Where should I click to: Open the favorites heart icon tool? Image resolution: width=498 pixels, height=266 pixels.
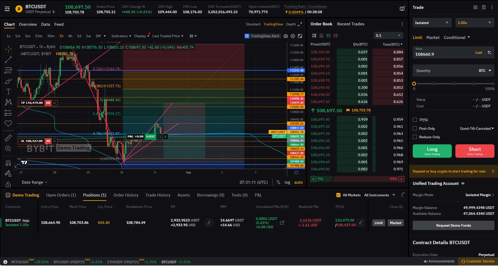(x=8, y=123)
